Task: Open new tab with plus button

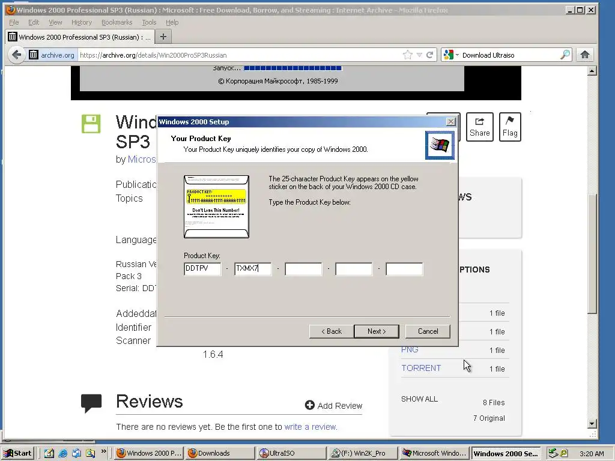Action: pos(163,37)
